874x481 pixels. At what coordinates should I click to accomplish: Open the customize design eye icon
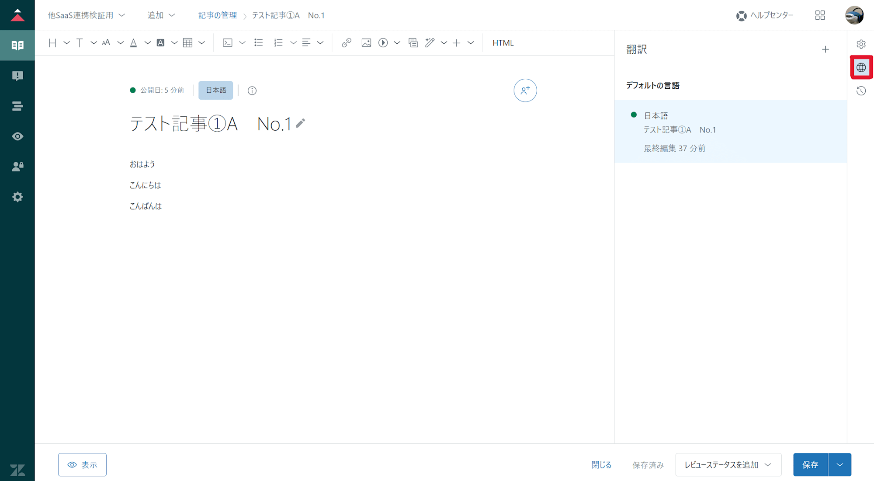pos(17,136)
